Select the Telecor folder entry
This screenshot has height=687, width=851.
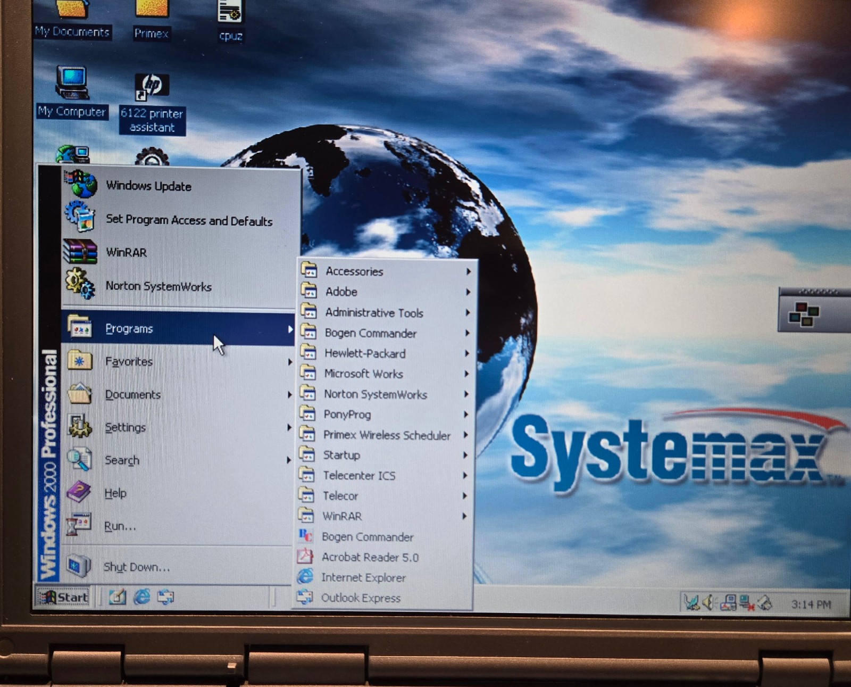click(x=385, y=495)
